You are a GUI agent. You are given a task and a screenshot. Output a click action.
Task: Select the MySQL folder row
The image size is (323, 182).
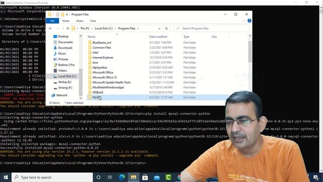tap(157, 97)
